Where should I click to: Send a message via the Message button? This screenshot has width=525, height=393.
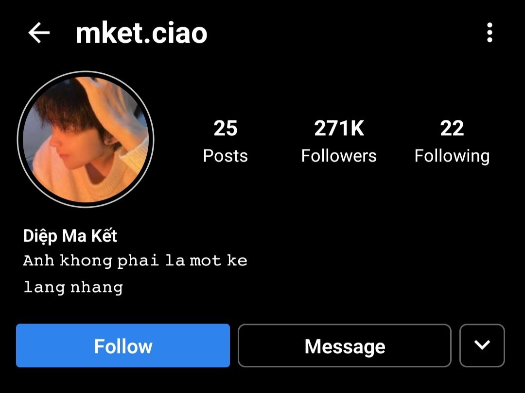coord(345,345)
